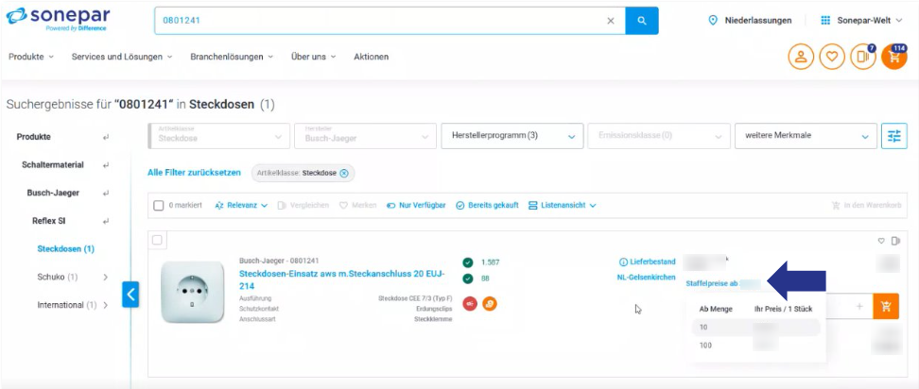This screenshot has height=389, width=919.
Task: Run search with the magnifier button
Action: coord(642,21)
